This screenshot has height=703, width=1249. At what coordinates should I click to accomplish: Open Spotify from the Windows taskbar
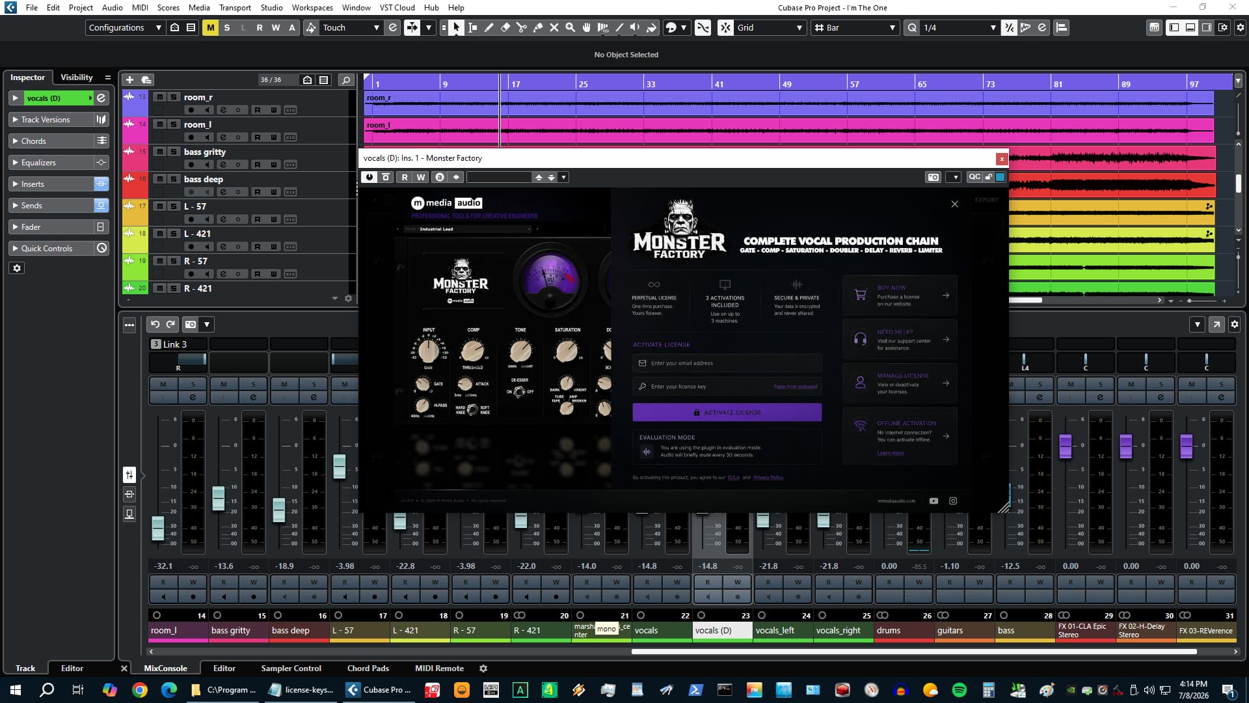tap(960, 690)
